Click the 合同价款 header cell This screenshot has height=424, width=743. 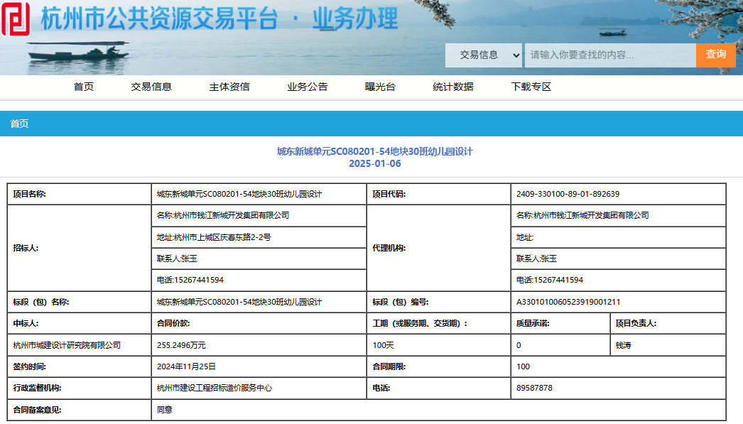[259, 323]
